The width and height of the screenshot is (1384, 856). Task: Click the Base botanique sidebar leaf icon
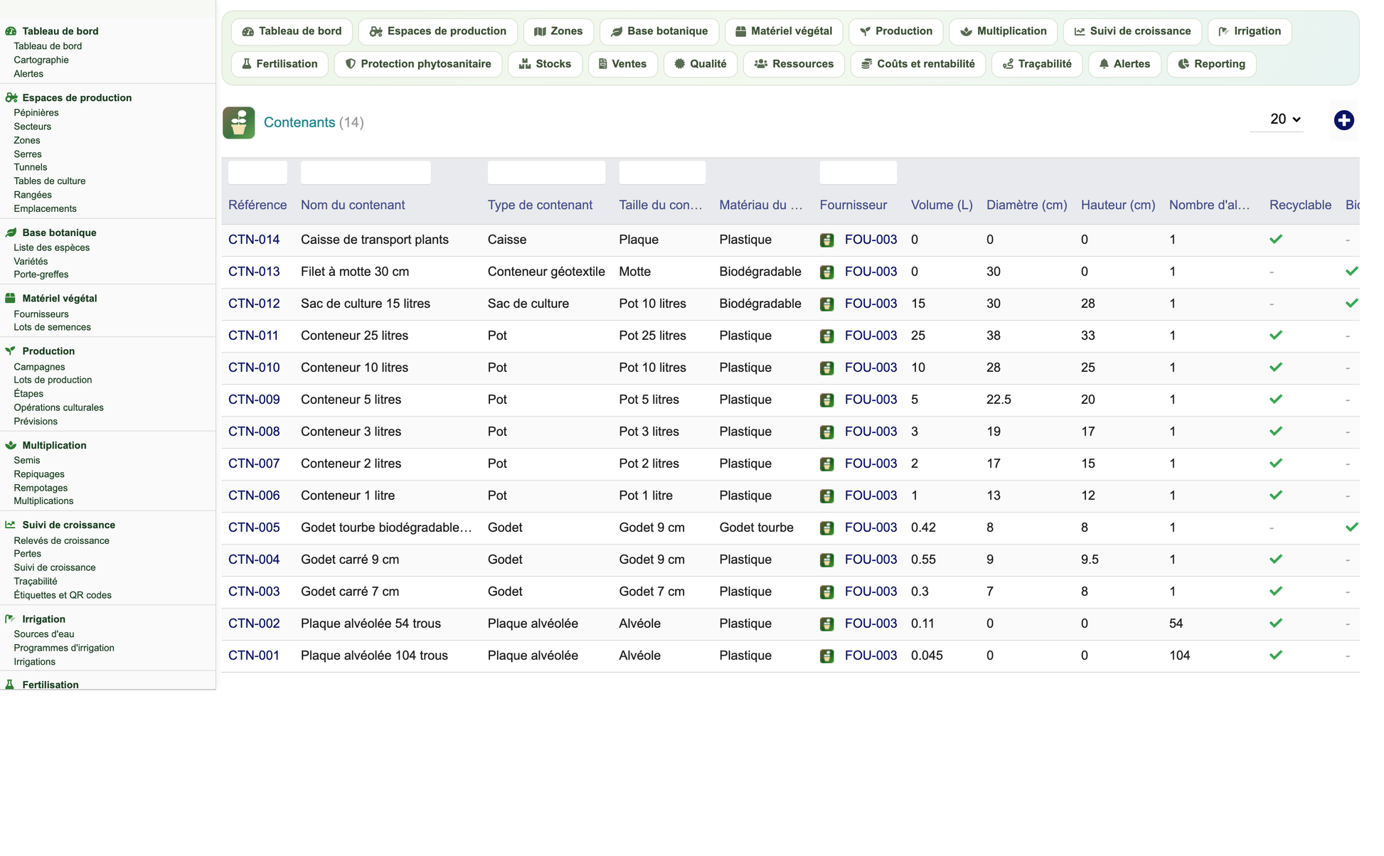[x=11, y=232]
